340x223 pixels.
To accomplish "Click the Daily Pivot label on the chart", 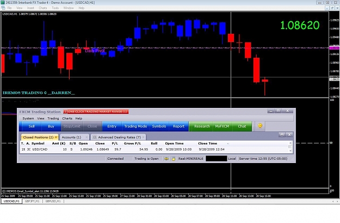I will coord(95,51).
